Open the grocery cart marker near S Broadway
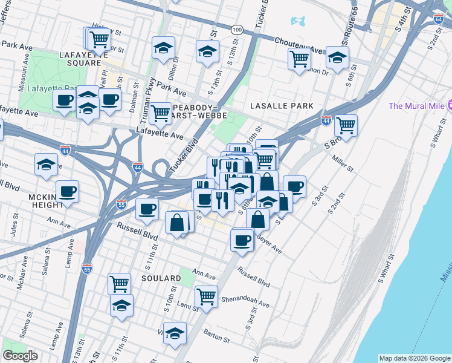The image size is (452, 363). pos(346,126)
